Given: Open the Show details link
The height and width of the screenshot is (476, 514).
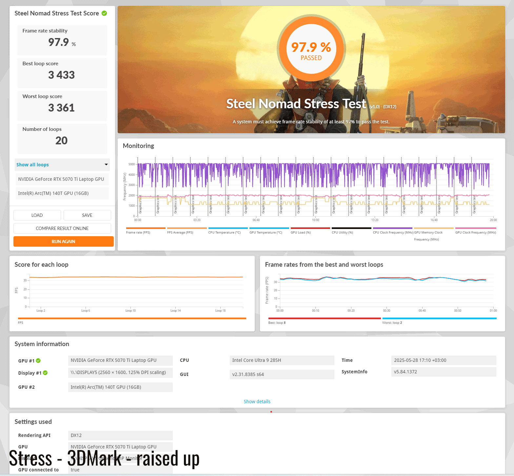Looking at the screenshot, I should pos(257,402).
